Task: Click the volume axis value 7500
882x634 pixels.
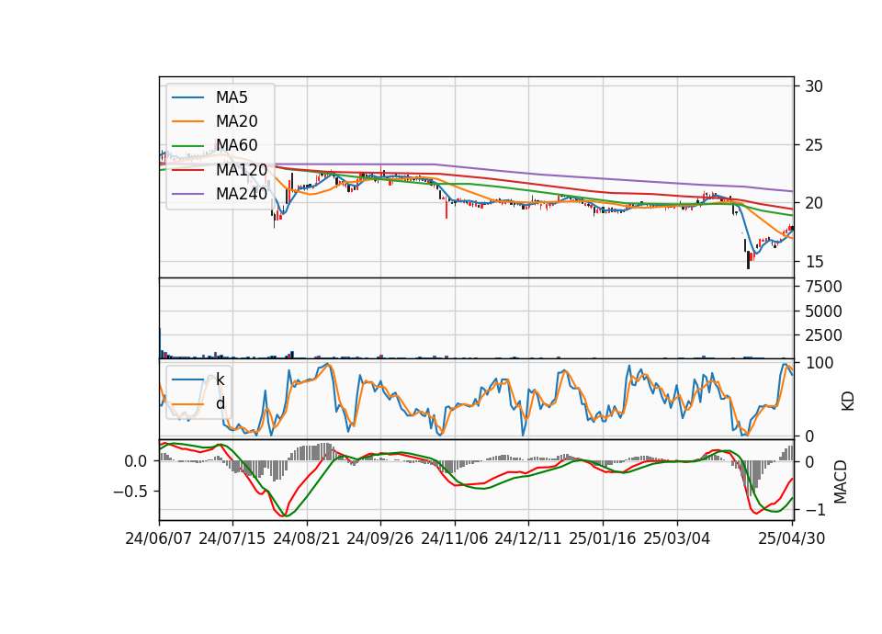Action: (x=823, y=287)
